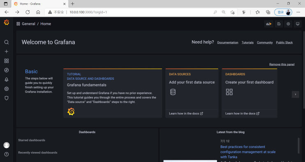Click General in the breadcrumb
This screenshot has height=162, width=305.
pyautogui.click(x=28, y=24)
